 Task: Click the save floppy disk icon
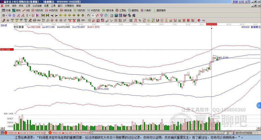(x=125, y=16)
